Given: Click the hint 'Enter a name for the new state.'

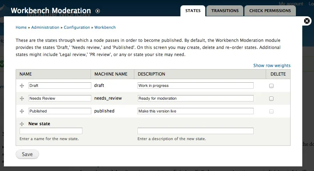Looking at the screenshot, I should point(49,139).
